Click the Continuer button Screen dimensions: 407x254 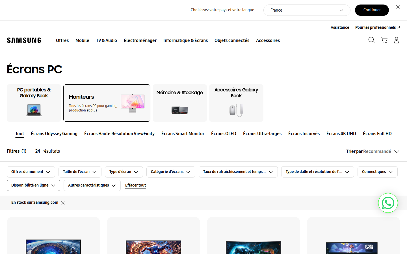coord(372,10)
